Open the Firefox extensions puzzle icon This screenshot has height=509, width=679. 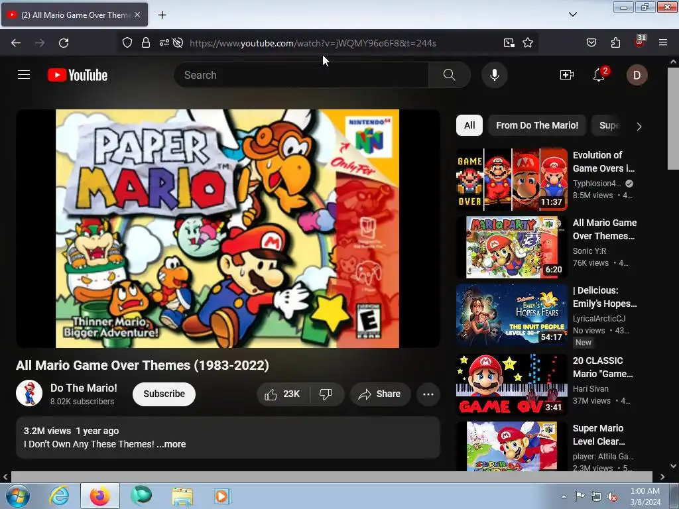[x=615, y=42]
